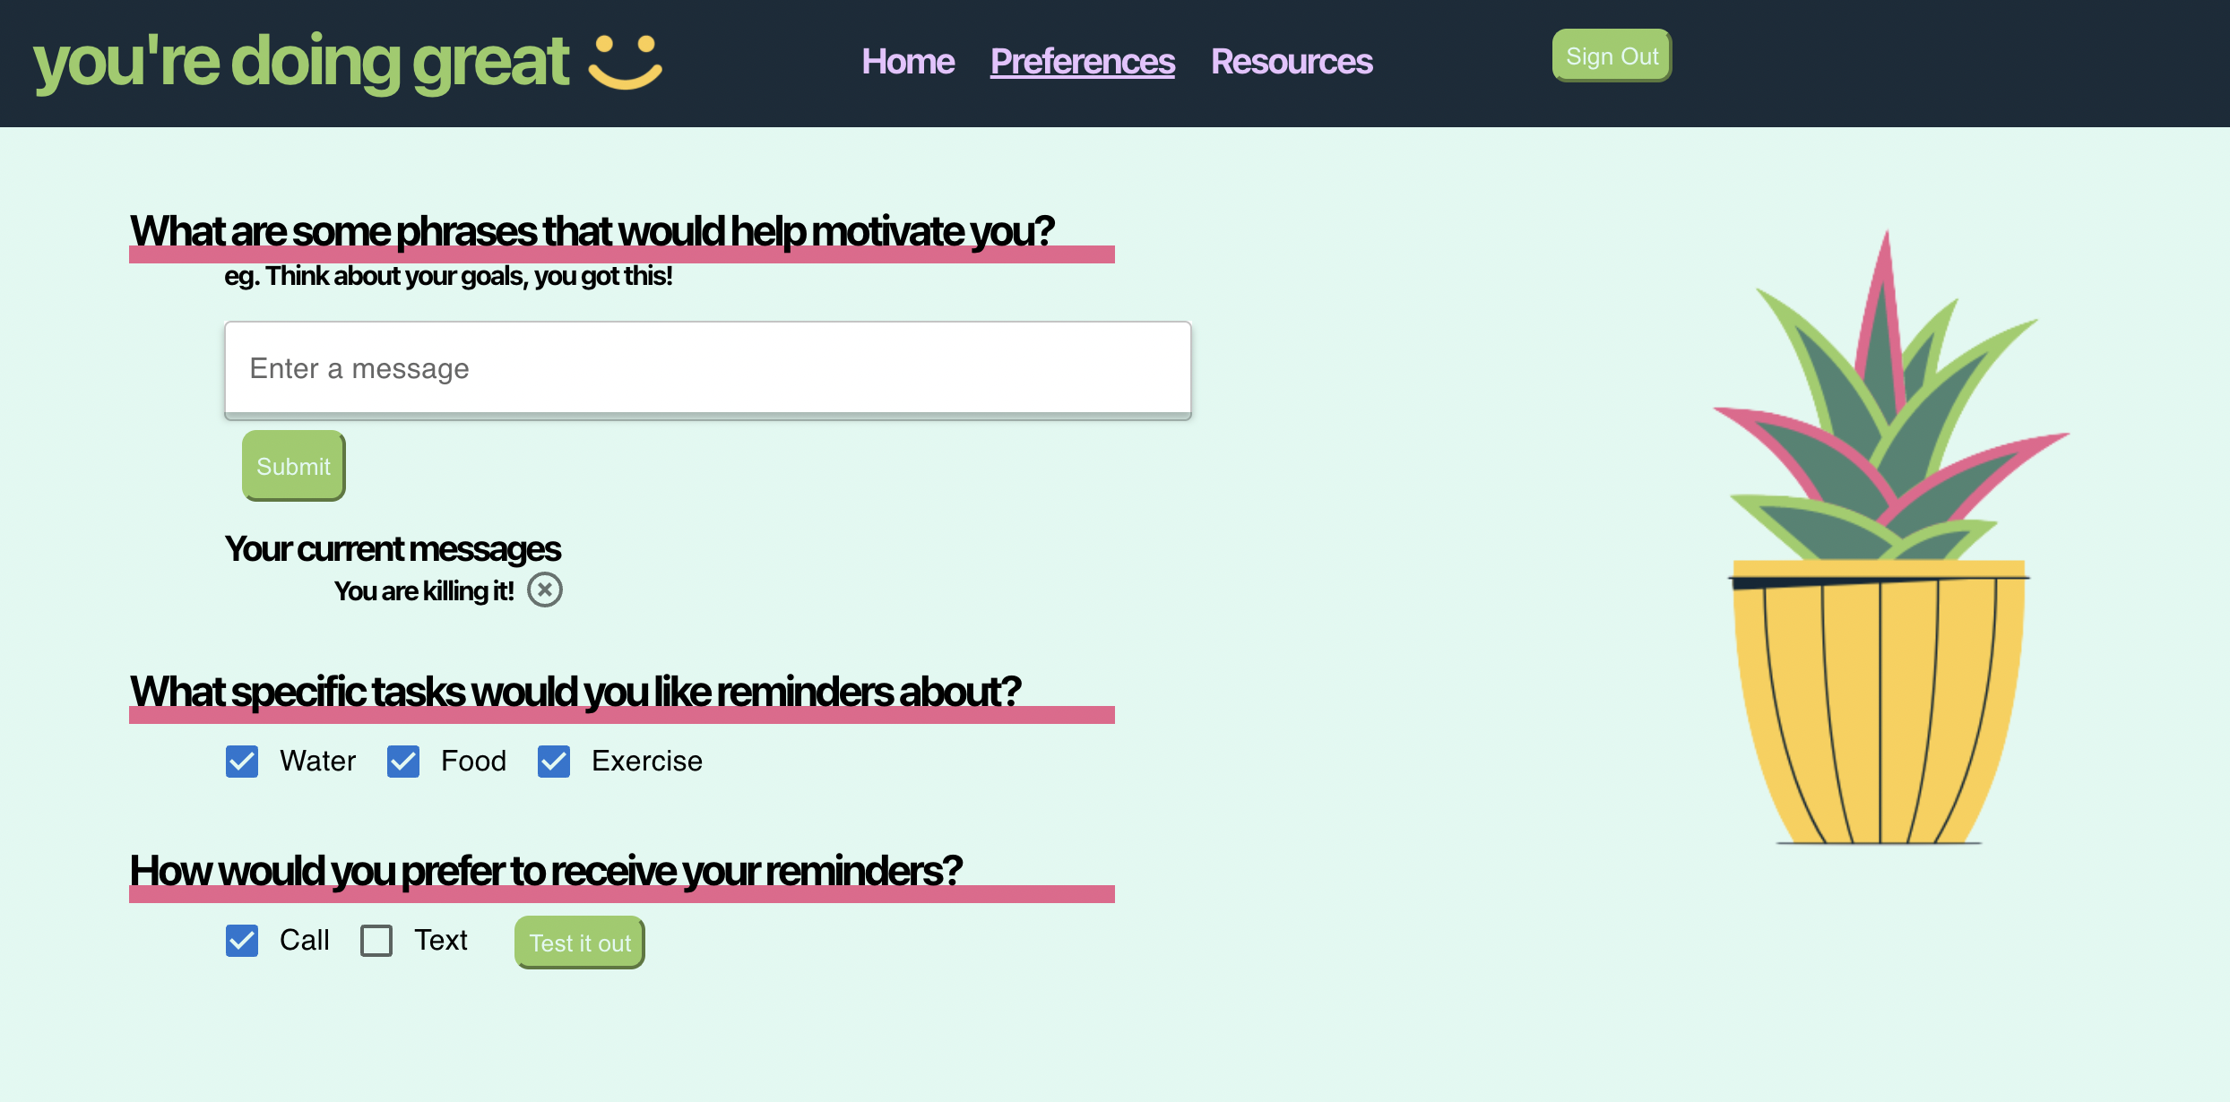Click the Water checkbox label text
This screenshot has height=1102, width=2230.
click(317, 762)
